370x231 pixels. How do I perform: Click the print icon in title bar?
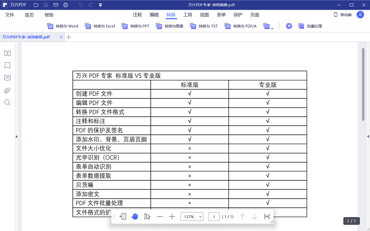click(x=66, y=5)
